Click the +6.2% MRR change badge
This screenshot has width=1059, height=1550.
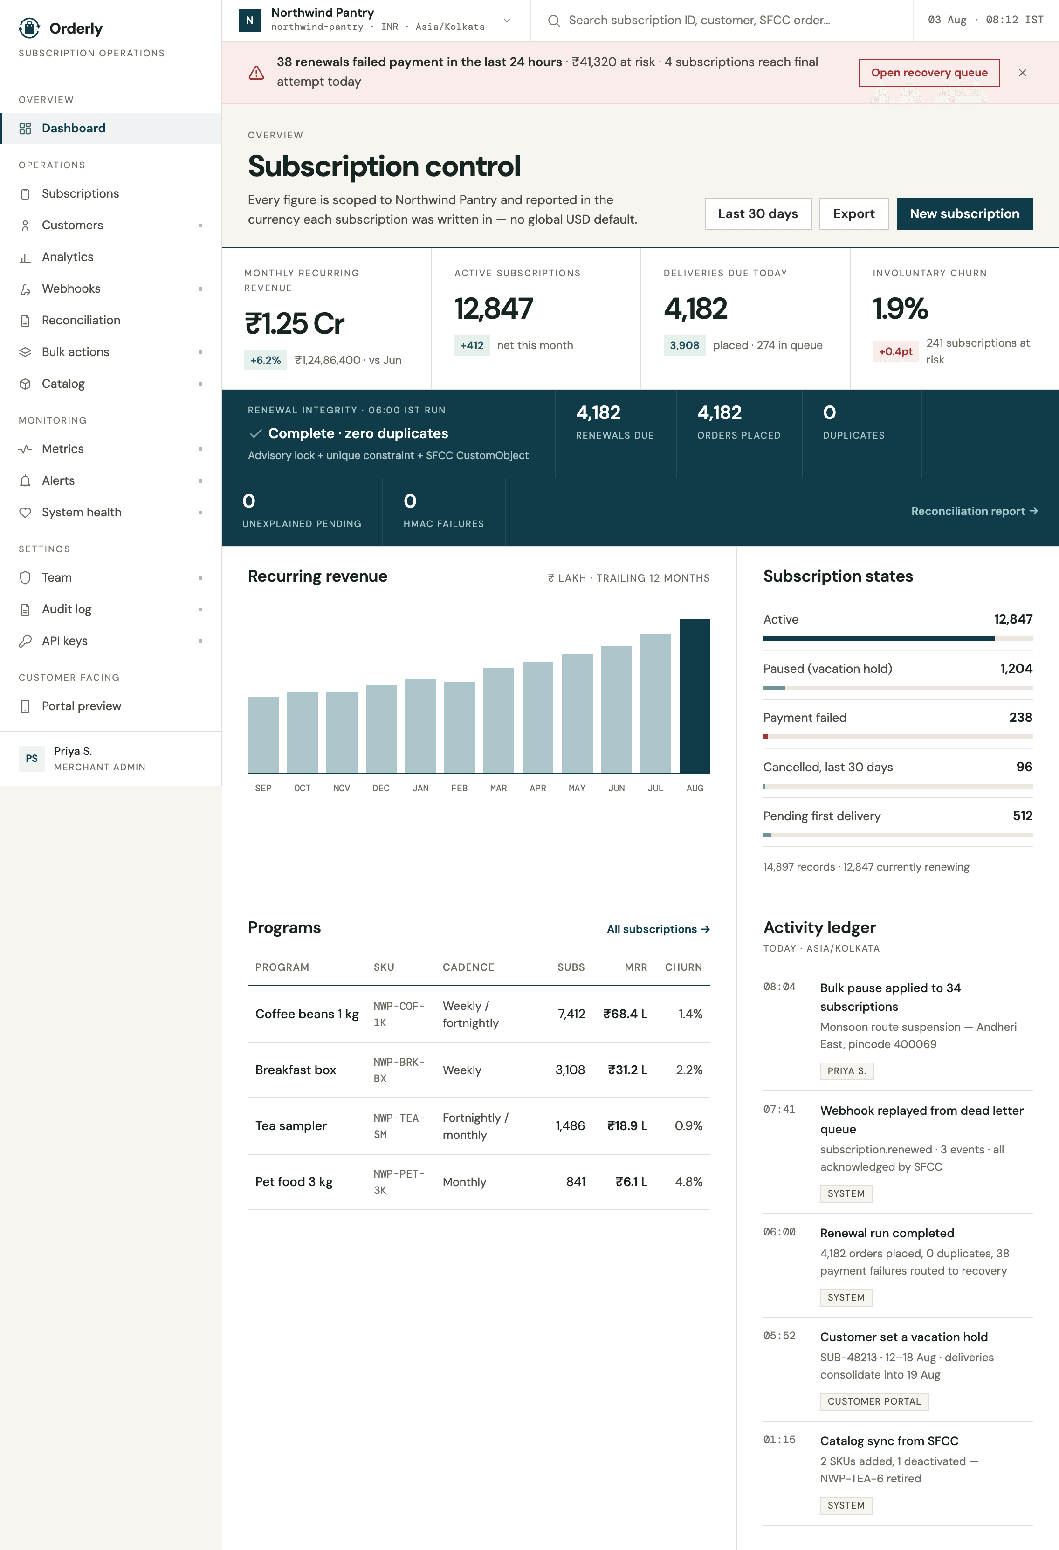(265, 361)
